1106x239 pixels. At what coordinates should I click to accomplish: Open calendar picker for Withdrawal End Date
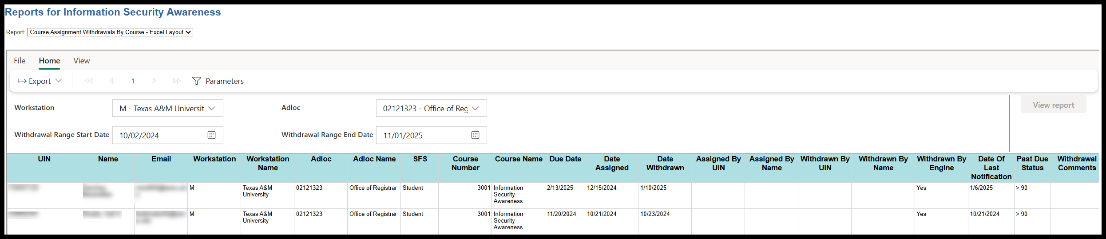(475, 135)
